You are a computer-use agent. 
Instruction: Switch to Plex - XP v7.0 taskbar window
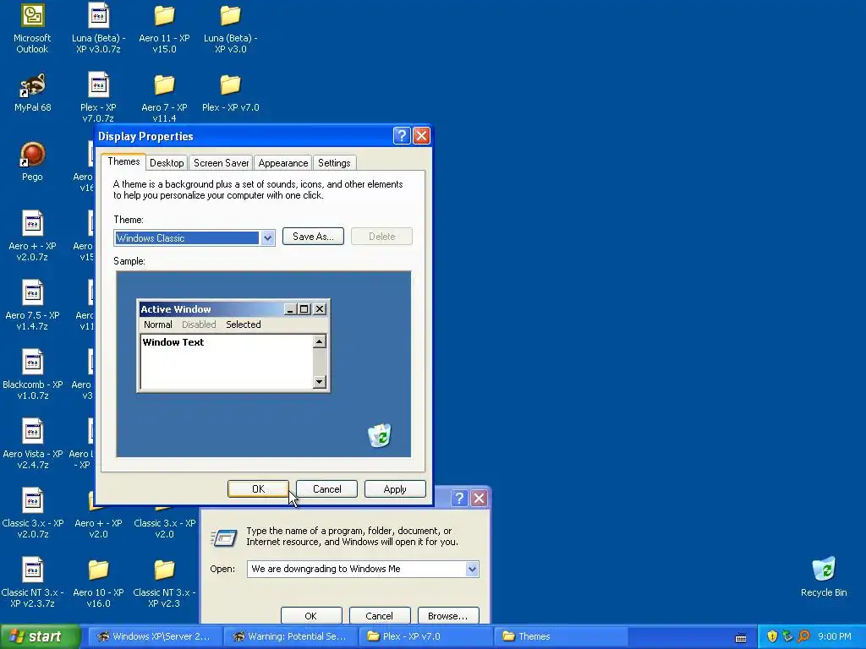[426, 636]
